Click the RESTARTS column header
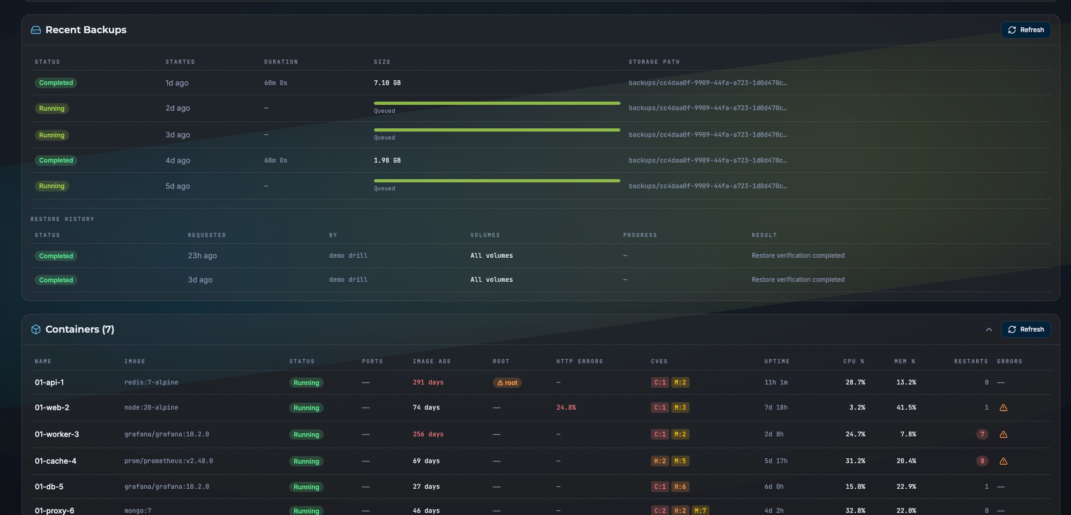Viewport: 1071px width, 515px height. pyautogui.click(x=971, y=362)
